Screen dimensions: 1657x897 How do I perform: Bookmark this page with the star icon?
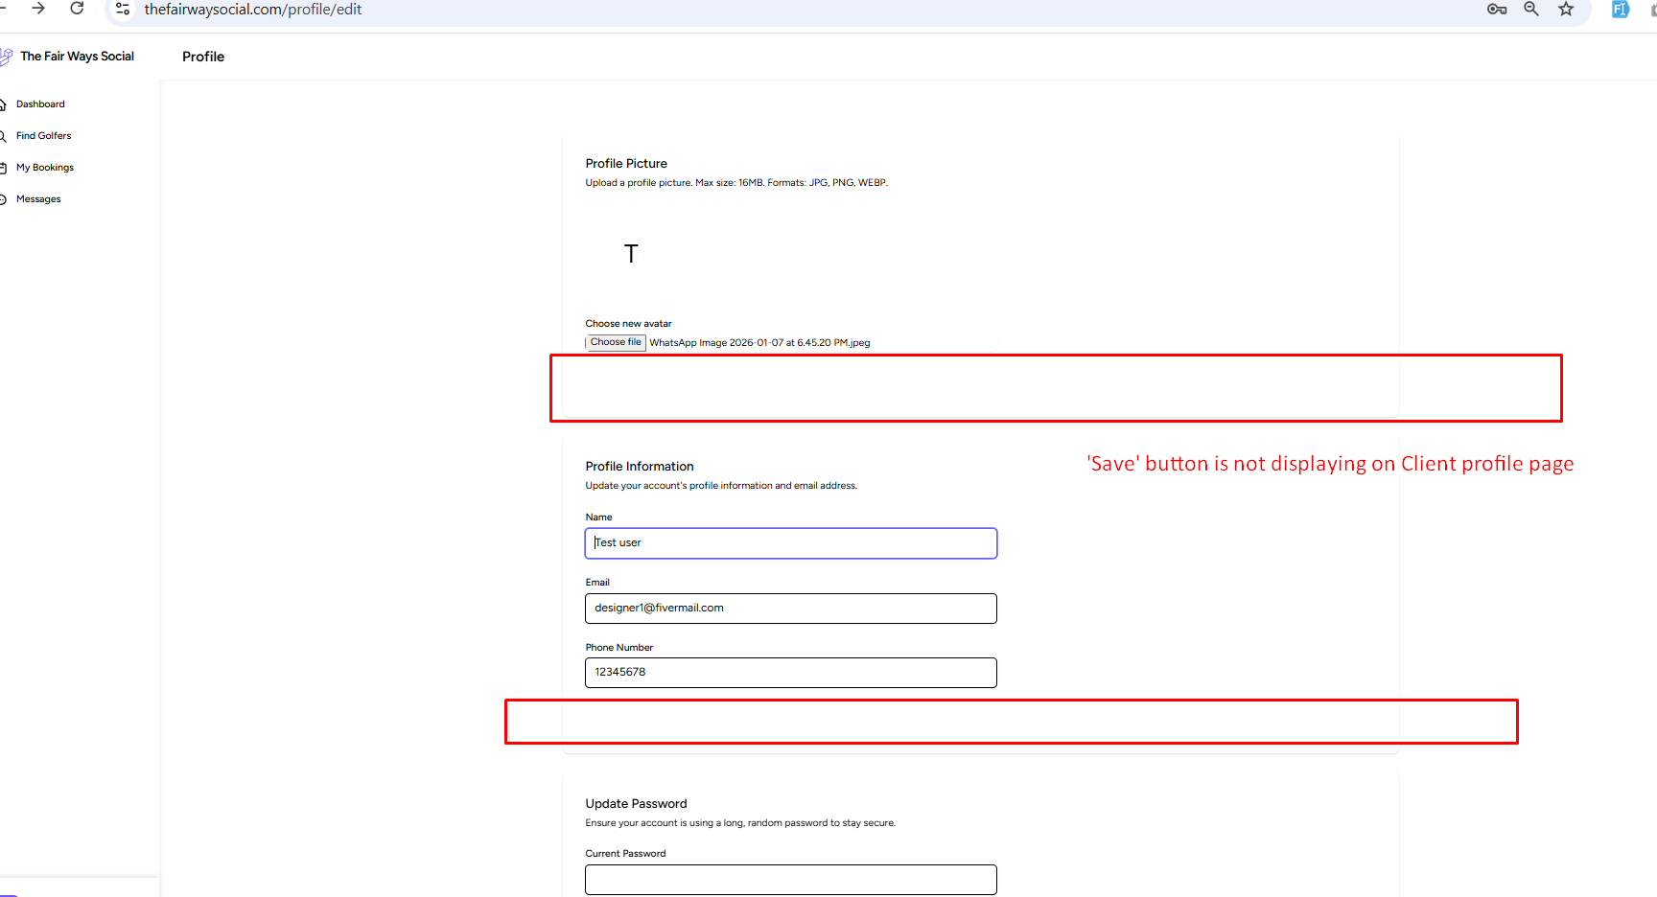1566,10
